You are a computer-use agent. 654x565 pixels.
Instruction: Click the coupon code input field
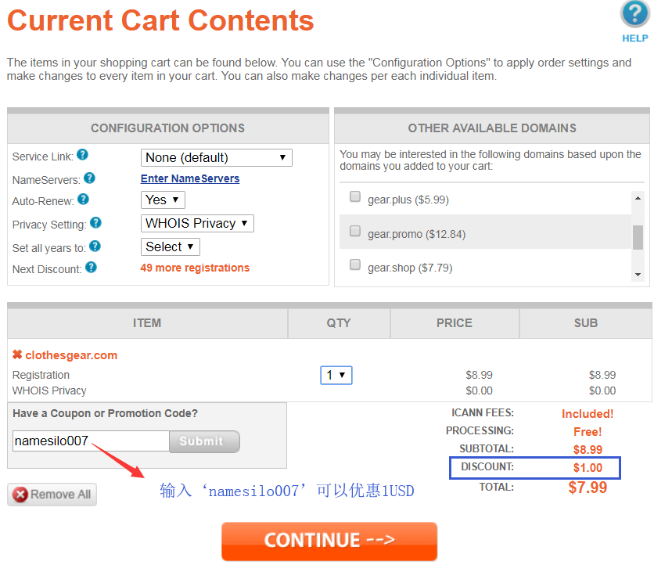(90, 441)
